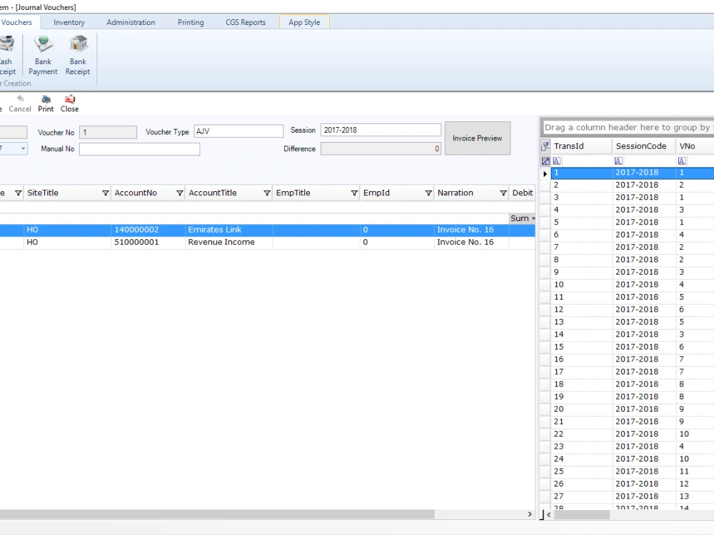Open the Printing tab

point(191,22)
